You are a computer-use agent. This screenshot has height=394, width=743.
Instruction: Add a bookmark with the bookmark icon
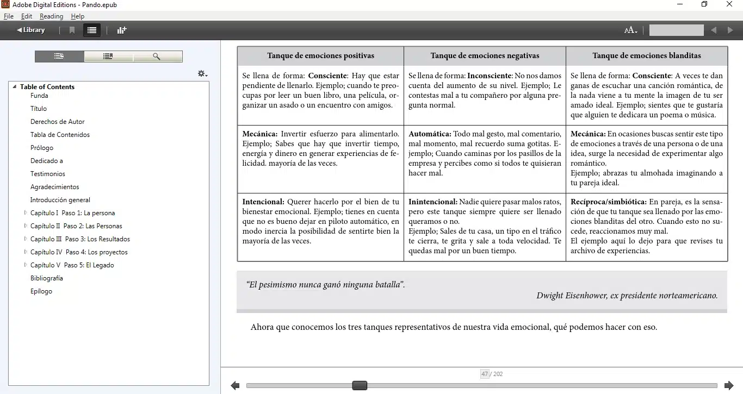pos(72,30)
